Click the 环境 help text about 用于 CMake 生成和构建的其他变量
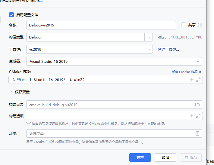214x165 pixels. [x=85, y=142]
